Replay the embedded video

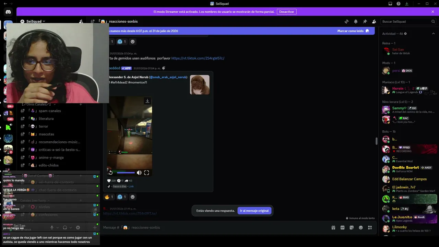[110, 173]
